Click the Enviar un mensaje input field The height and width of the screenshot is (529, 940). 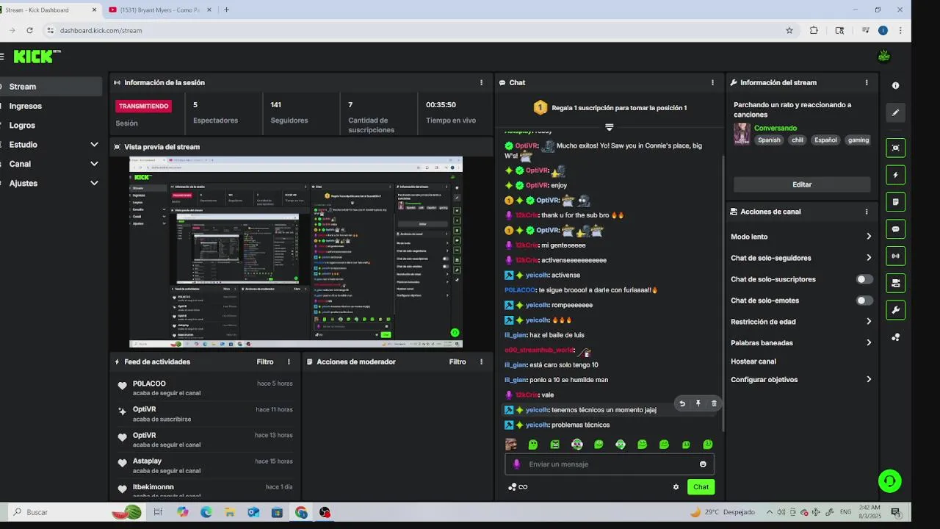click(609, 464)
